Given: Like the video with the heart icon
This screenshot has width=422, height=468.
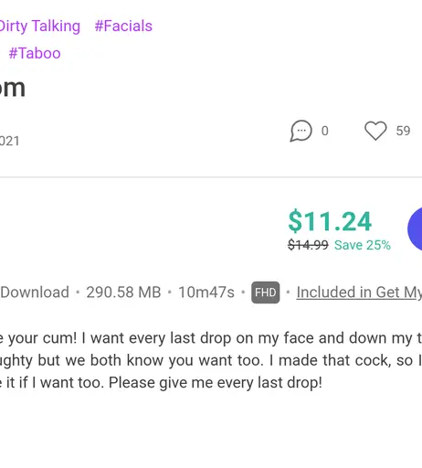Looking at the screenshot, I should (x=375, y=131).
